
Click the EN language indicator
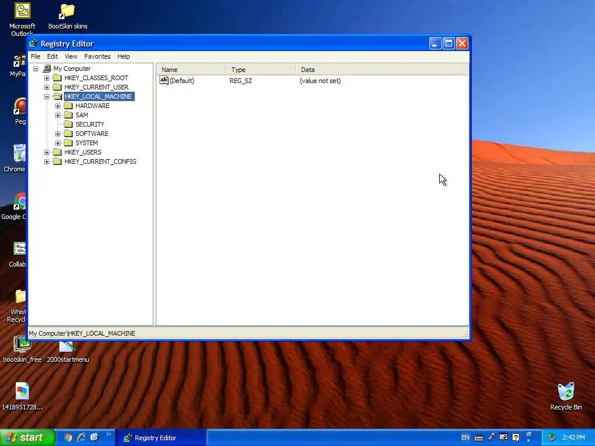click(465, 438)
